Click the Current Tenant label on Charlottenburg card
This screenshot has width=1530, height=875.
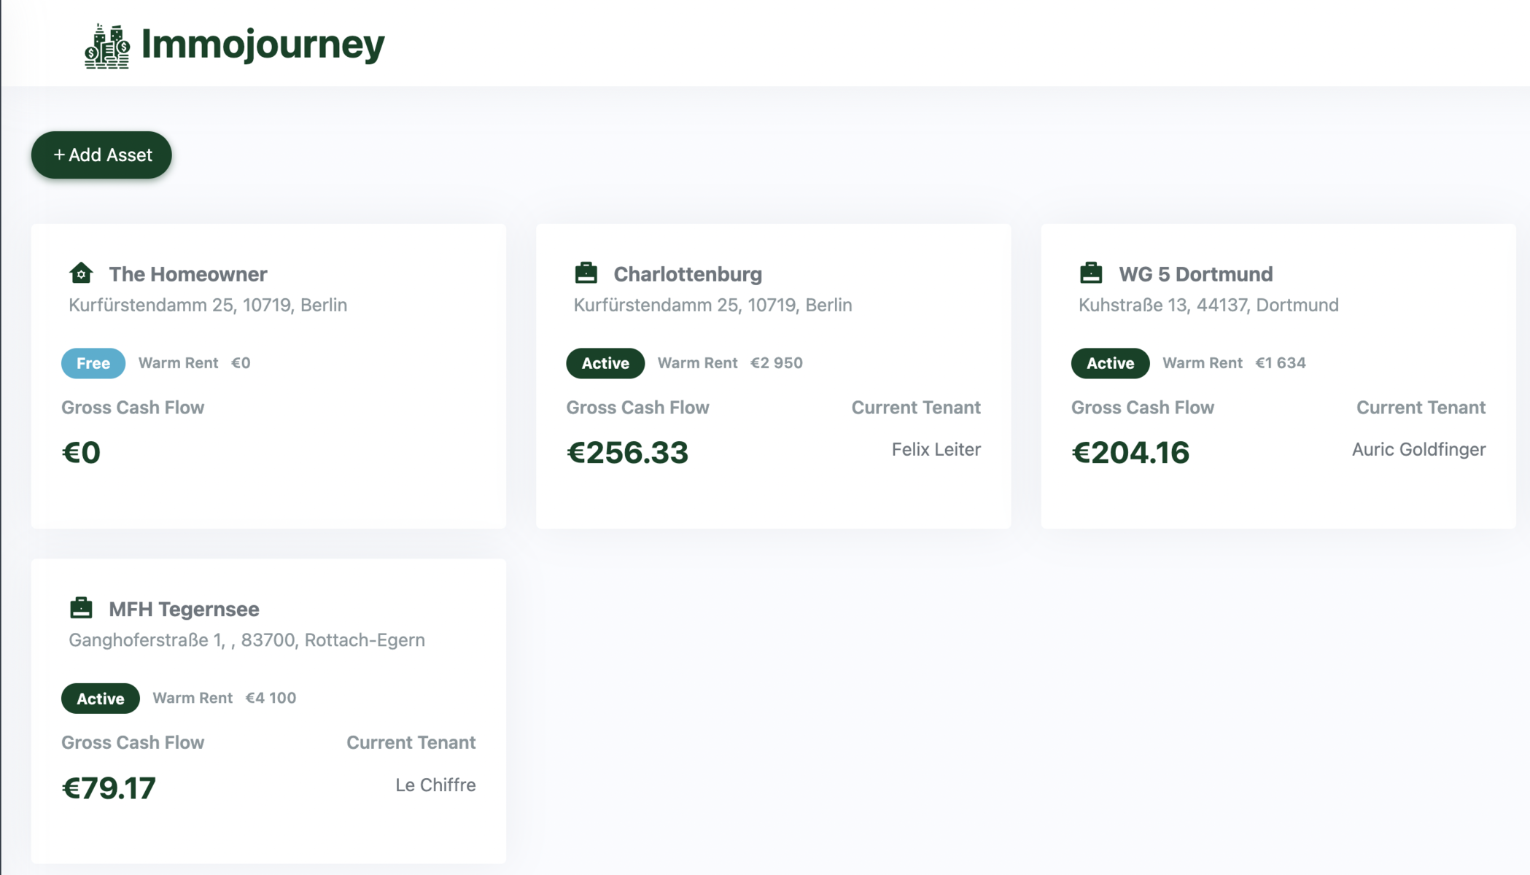[916, 408]
